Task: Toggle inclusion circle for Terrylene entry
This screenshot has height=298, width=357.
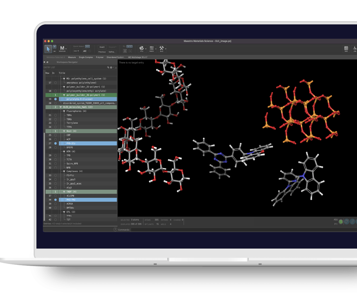Action: point(55,123)
